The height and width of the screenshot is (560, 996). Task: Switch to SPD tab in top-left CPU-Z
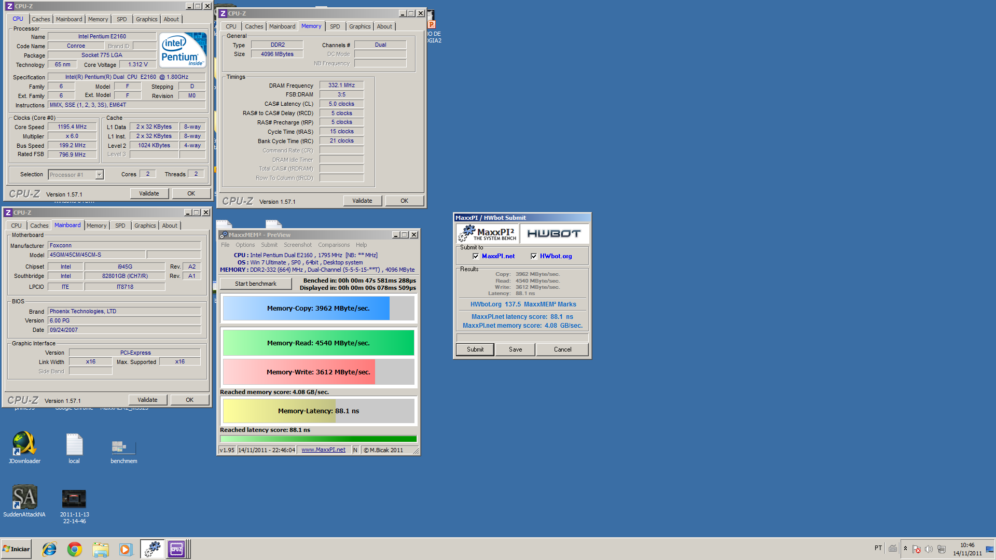pyautogui.click(x=122, y=19)
